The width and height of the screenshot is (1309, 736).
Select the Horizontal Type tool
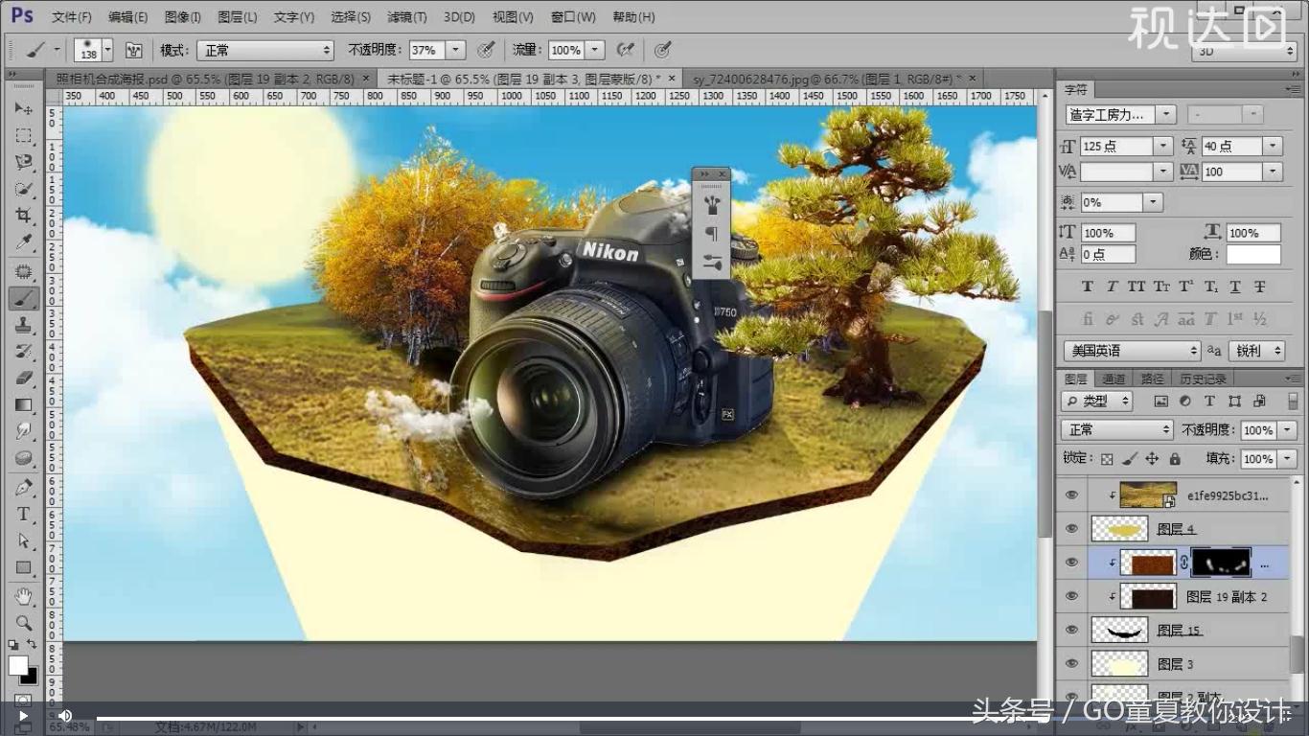pyautogui.click(x=25, y=514)
